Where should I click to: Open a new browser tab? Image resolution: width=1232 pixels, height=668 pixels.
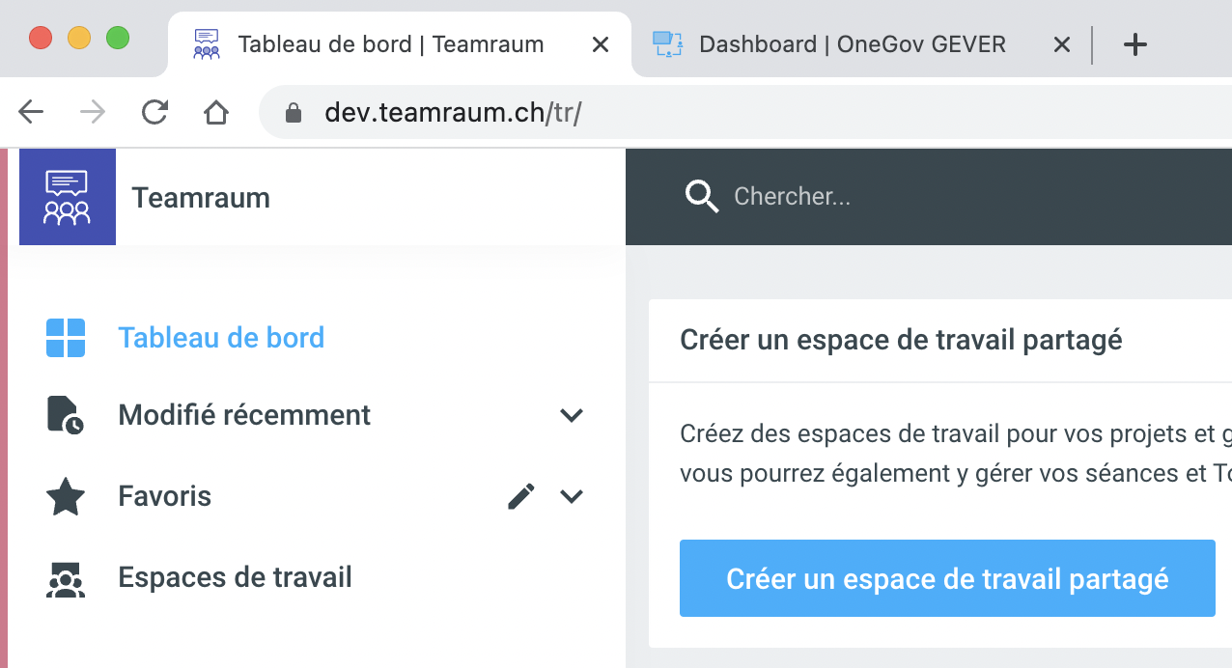click(1135, 44)
